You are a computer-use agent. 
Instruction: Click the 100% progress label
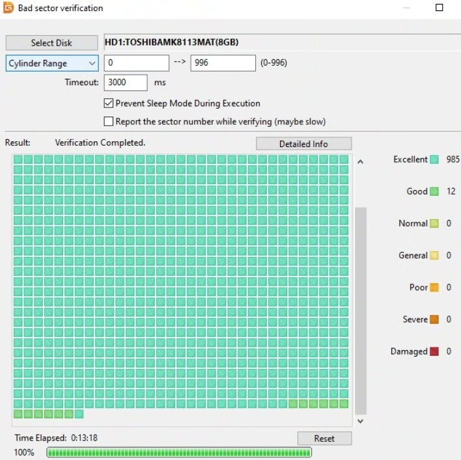pos(24,452)
